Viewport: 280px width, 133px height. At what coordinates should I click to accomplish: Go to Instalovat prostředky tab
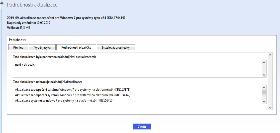(116, 48)
